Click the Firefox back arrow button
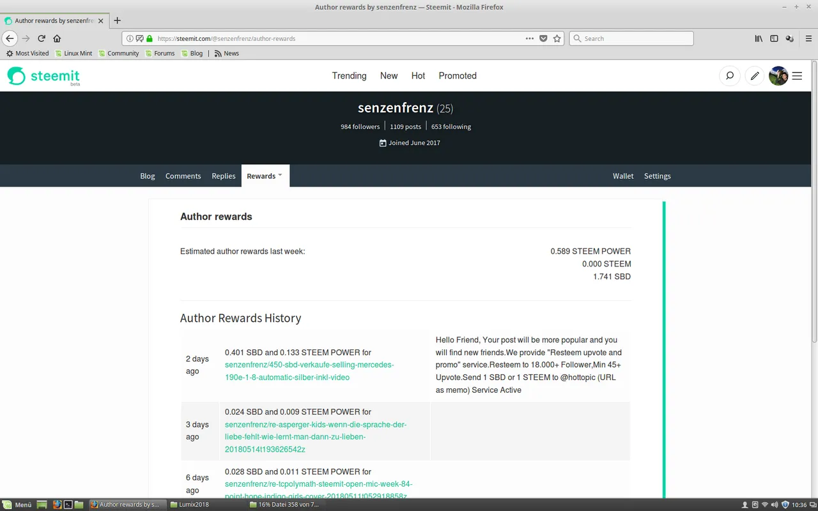Screen dimensions: 818x511 [10, 38]
